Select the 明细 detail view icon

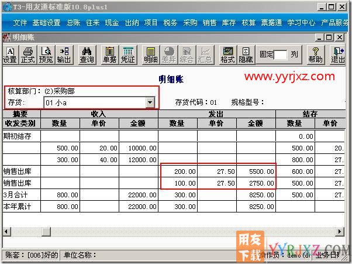click(151, 55)
